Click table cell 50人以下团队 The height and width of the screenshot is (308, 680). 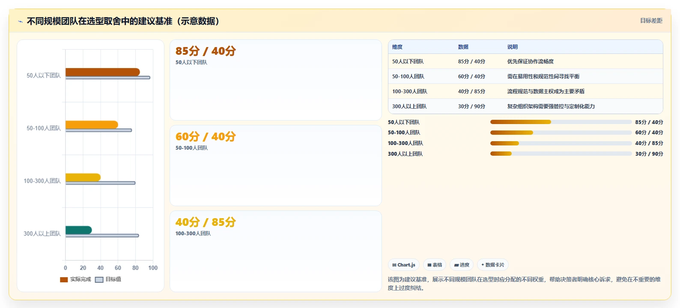tap(408, 62)
